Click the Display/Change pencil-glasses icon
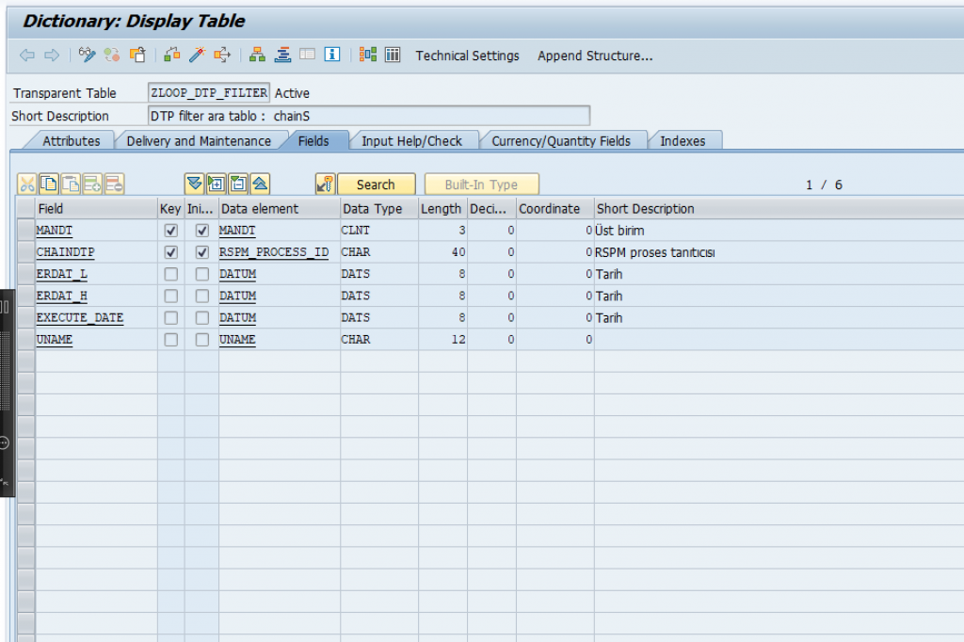This screenshot has height=642, width=964. (88, 56)
